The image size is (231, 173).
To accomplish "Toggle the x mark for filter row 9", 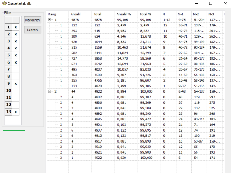I will point(16,83).
